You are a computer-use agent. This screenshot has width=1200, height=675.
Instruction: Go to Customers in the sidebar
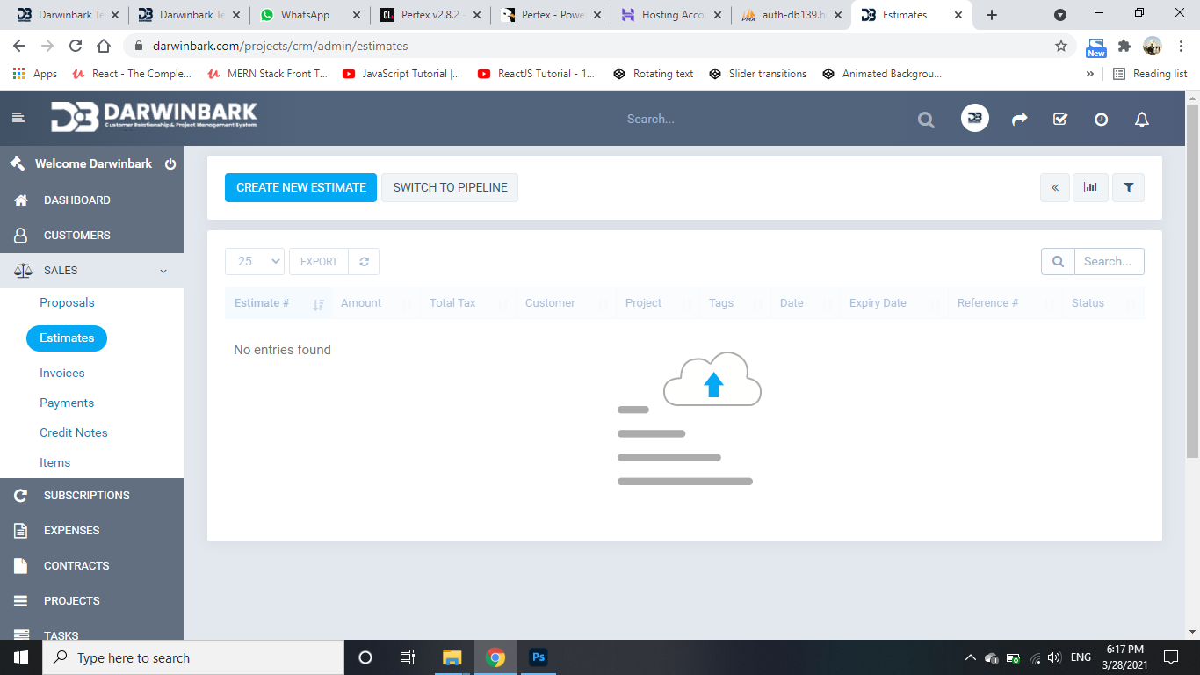pos(76,236)
